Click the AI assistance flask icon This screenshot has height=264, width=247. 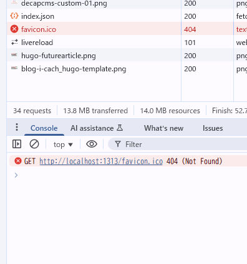[x=120, y=128]
